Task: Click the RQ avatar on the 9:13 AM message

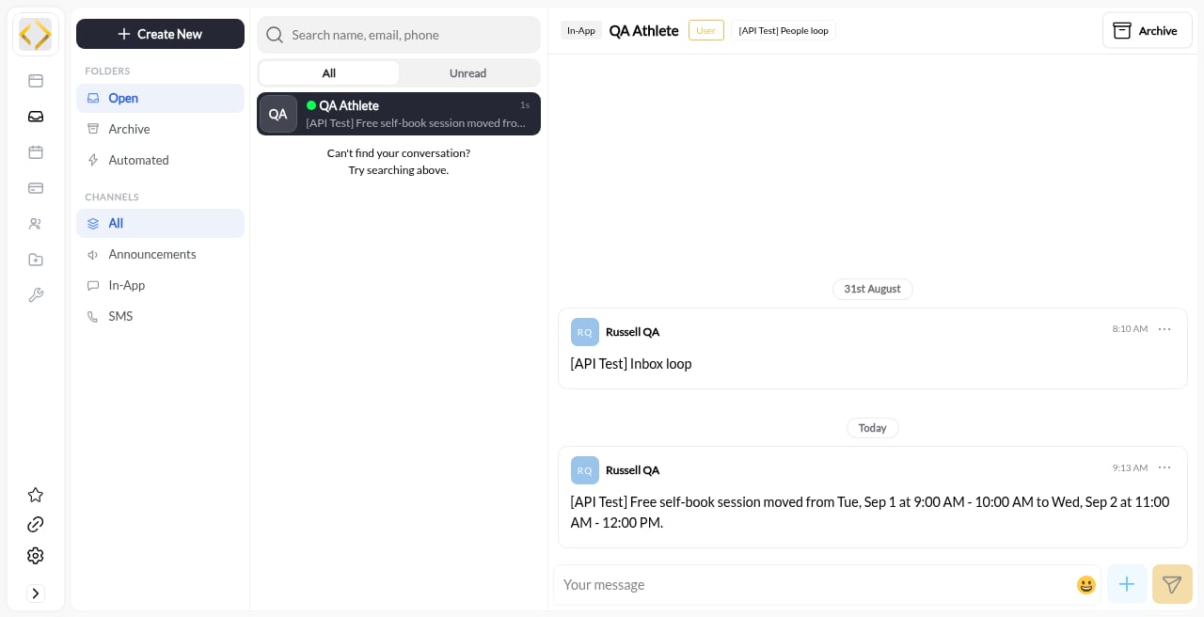Action: point(585,470)
